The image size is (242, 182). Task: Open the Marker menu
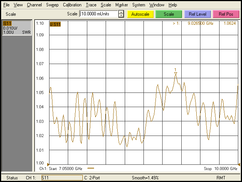point(121,5)
